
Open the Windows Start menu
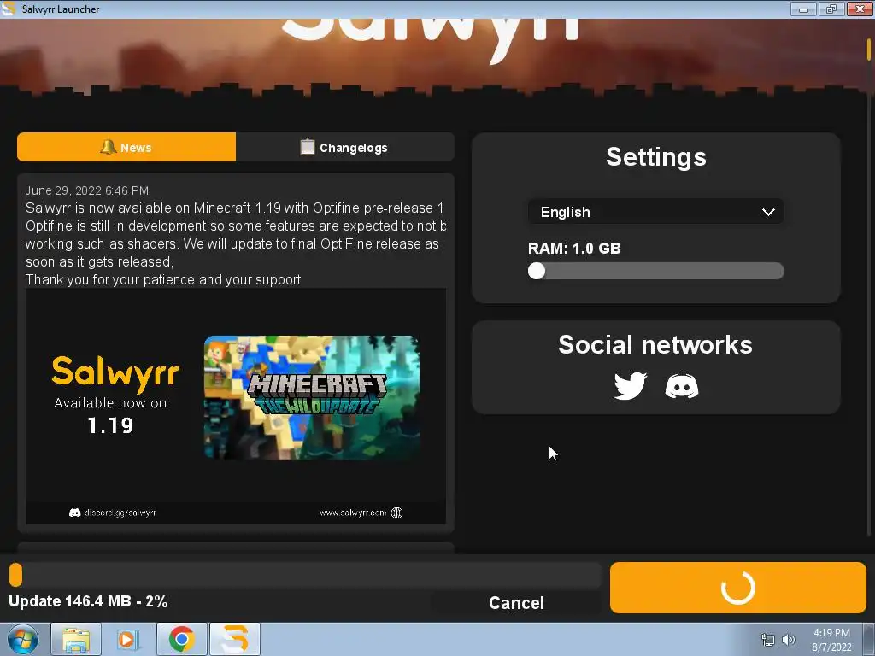click(22, 639)
